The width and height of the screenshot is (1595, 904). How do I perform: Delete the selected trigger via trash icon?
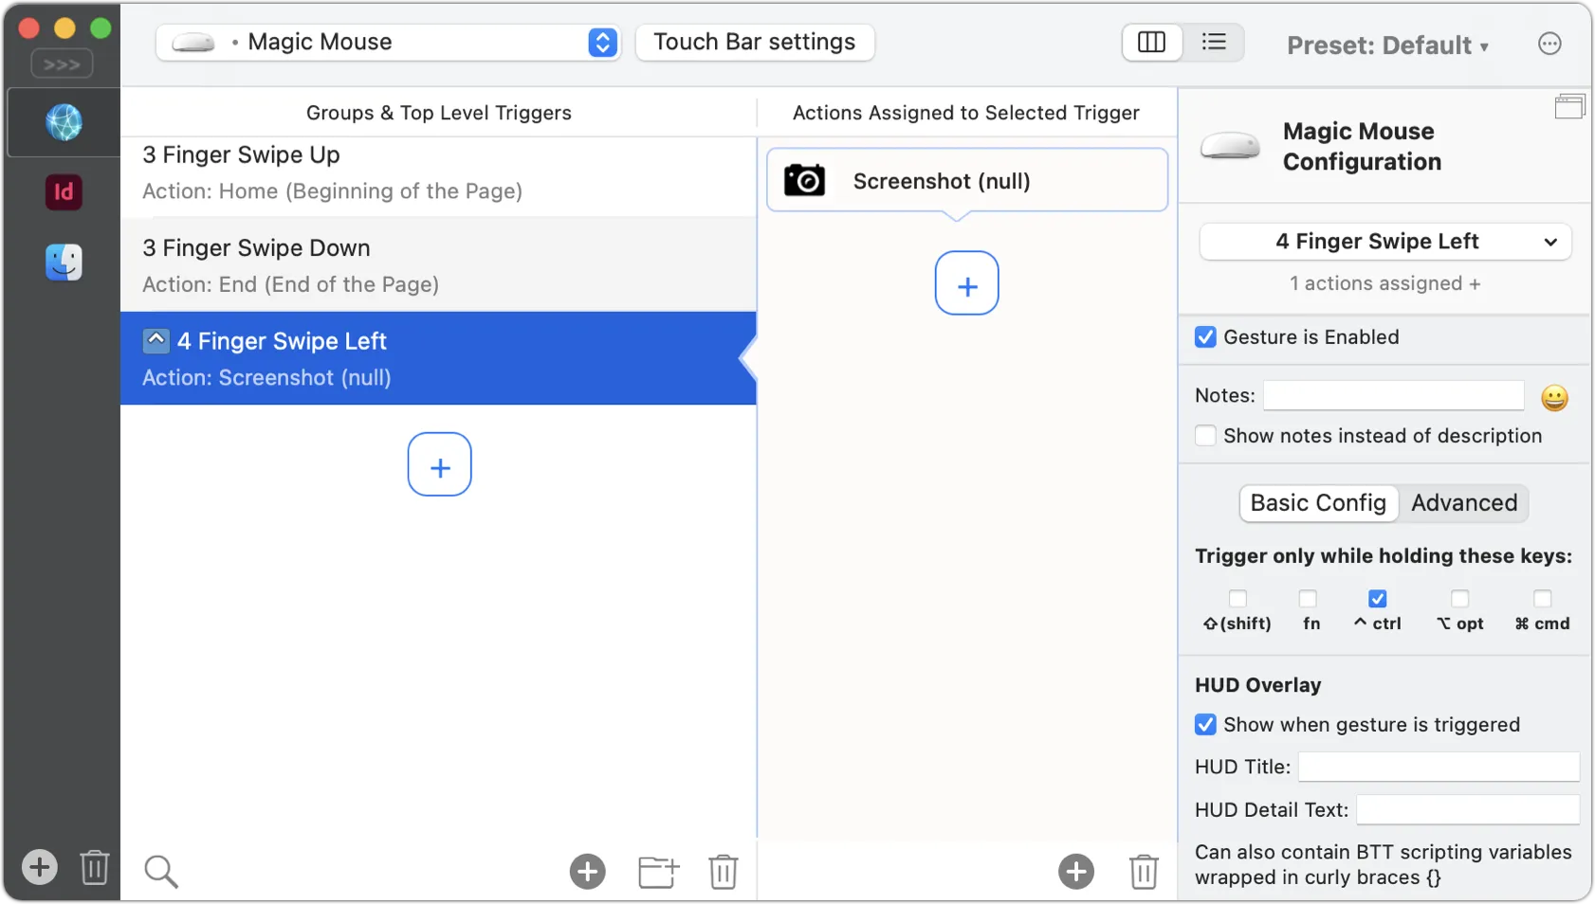(x=724, y=872)
